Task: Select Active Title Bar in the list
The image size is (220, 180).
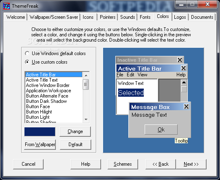Action: click(x=54, y=74)
